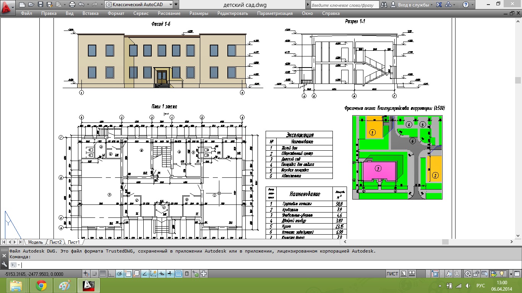
Task: Open the Рисование menu
Action: click(169, 13)
